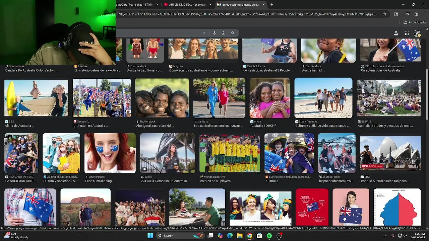
Task: Close the SaraClips TikTok tab
Action: point(157,5)
